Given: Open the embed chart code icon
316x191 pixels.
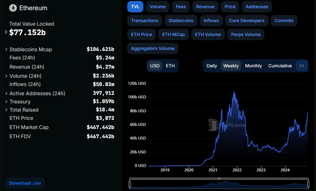Looking at the screenshot, I should click(x=301, y=66).
